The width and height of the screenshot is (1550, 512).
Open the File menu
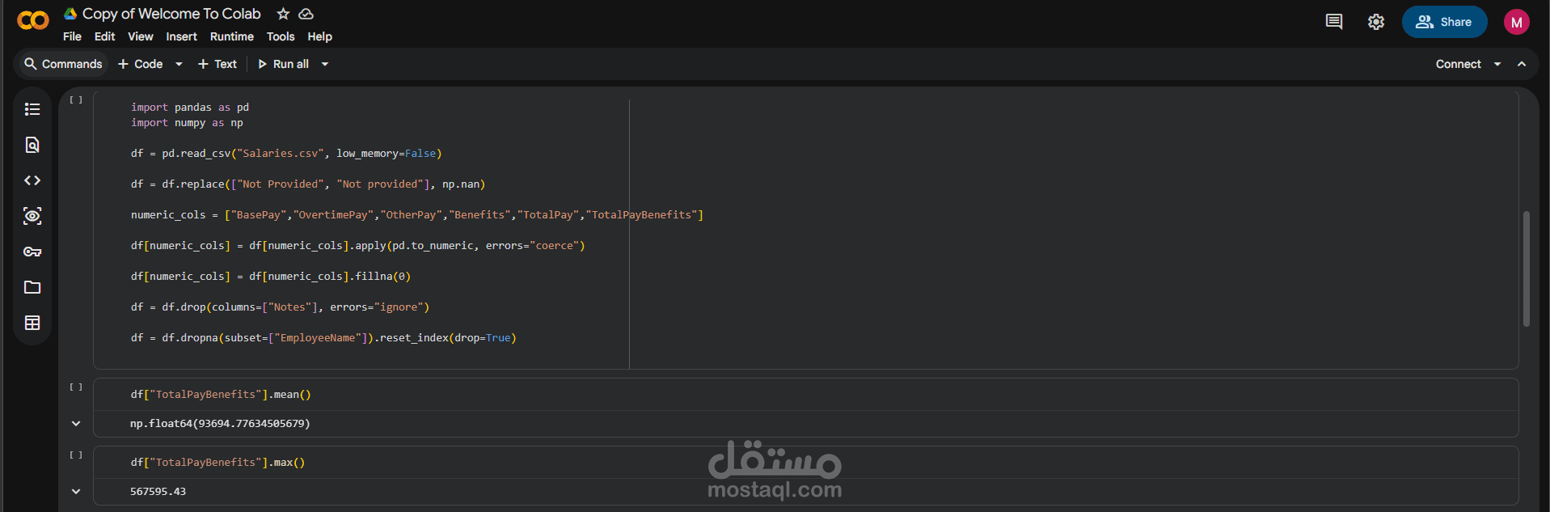click(72, 36)
